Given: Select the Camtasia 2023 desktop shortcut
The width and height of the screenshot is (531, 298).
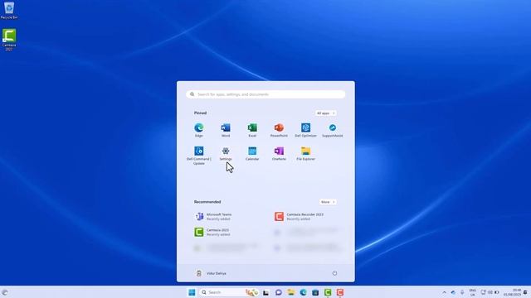Looking at the screenshot, I should click(9, 40).
